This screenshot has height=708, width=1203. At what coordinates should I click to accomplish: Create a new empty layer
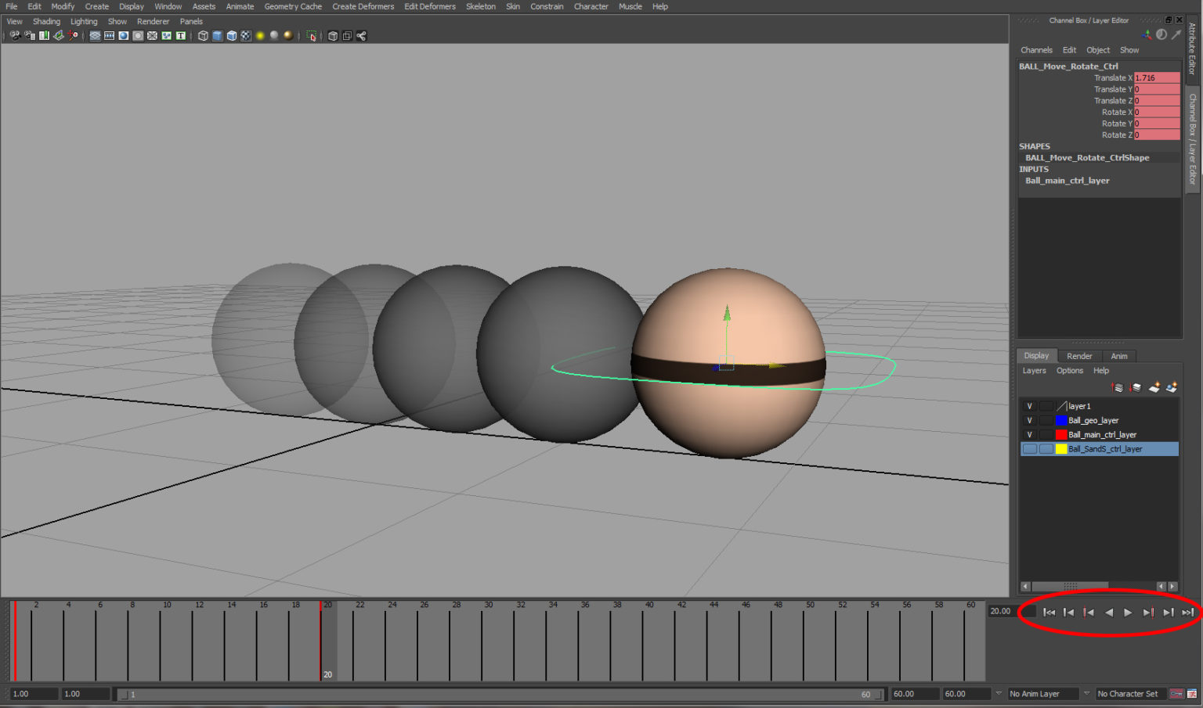(x=1154, y=387)
